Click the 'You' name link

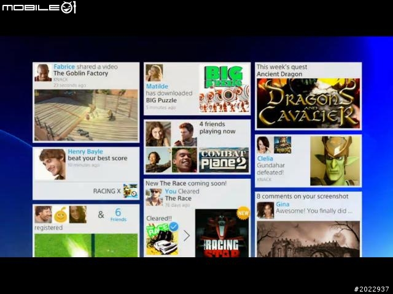171,191
